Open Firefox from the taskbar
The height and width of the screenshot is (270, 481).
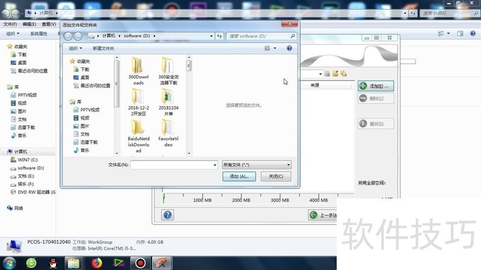[x=97, y=263]
